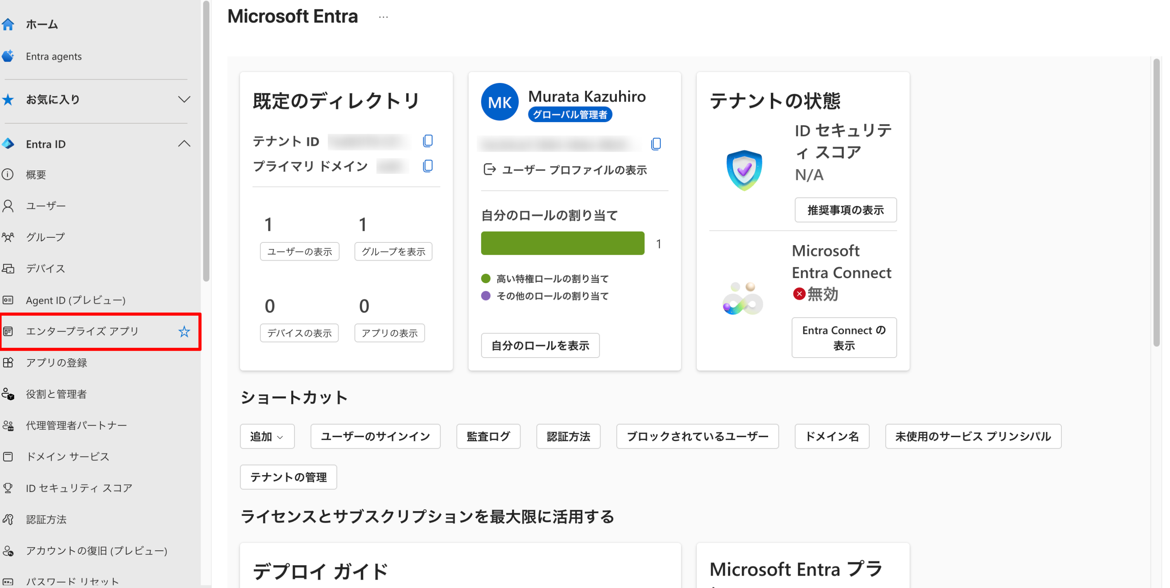Collapse the Entra ID section

coord(184,144)
